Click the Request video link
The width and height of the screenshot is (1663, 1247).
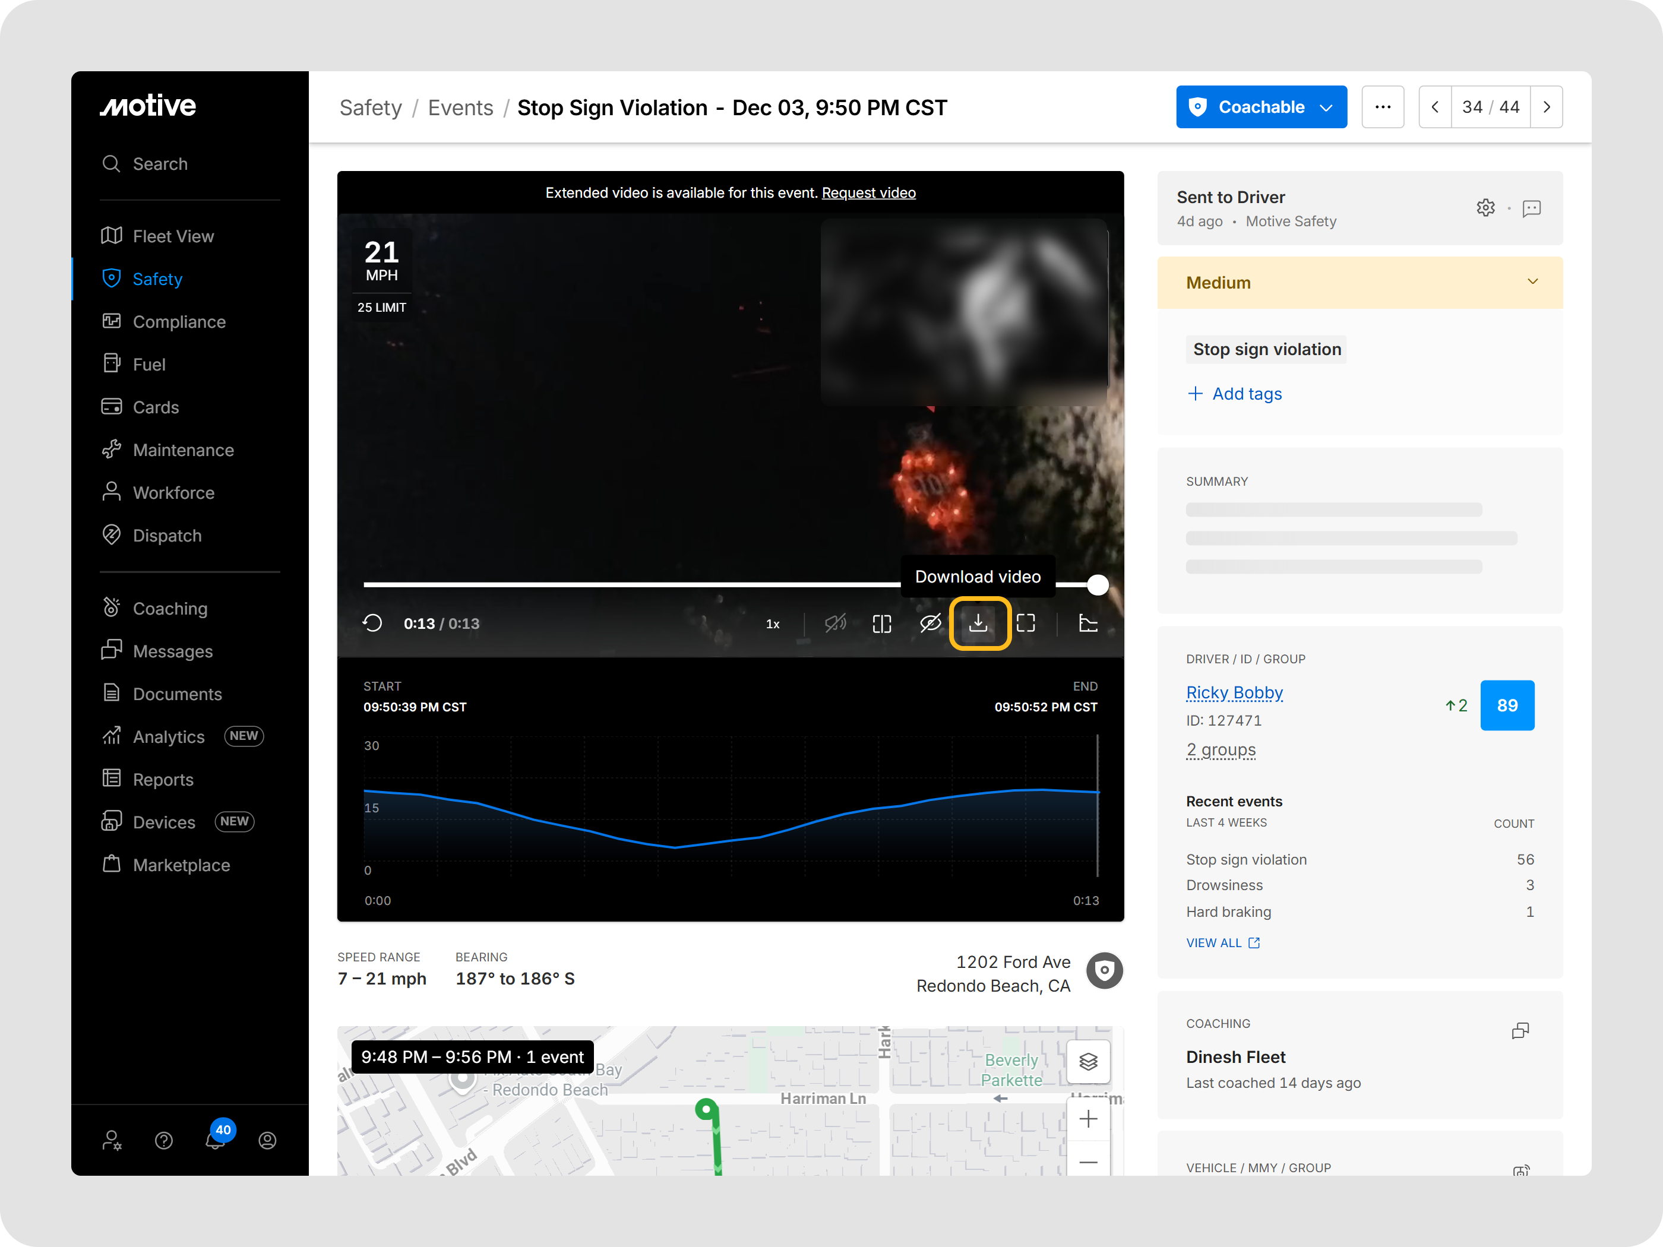point(868,192)
